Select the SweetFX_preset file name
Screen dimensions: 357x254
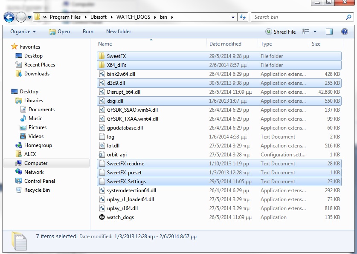click(x=124, y=173)
